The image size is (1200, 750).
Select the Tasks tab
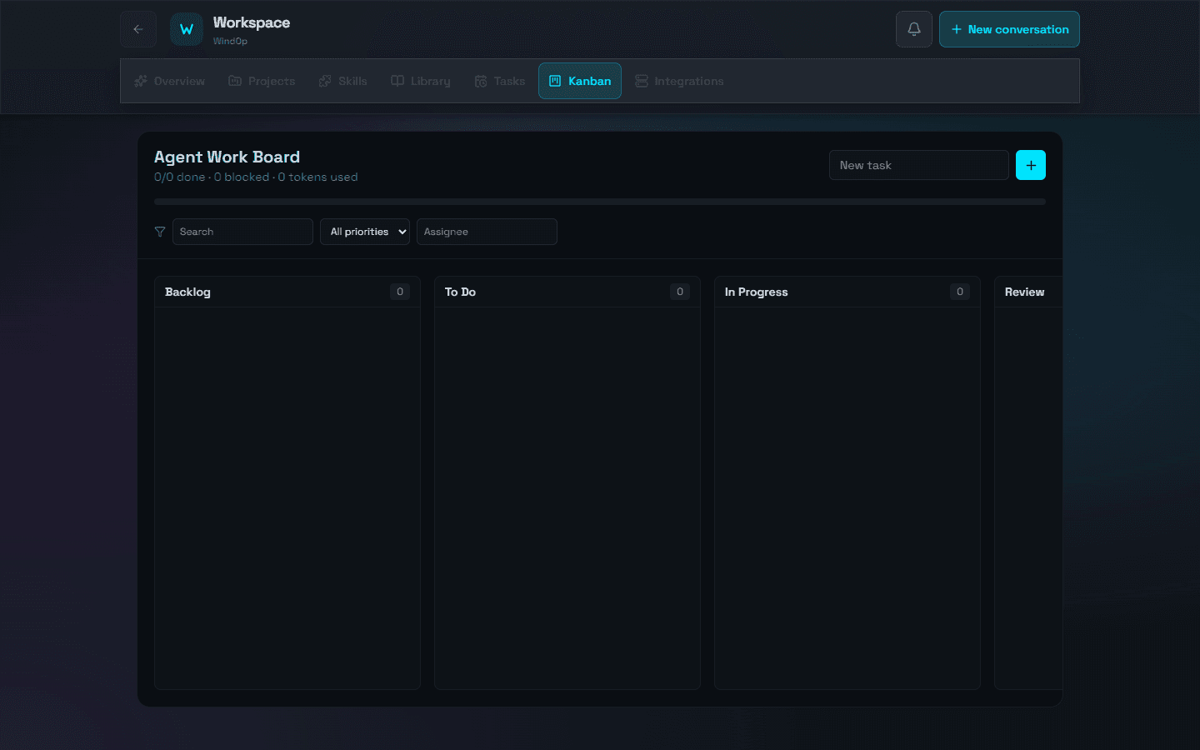[x=500, y=81]
